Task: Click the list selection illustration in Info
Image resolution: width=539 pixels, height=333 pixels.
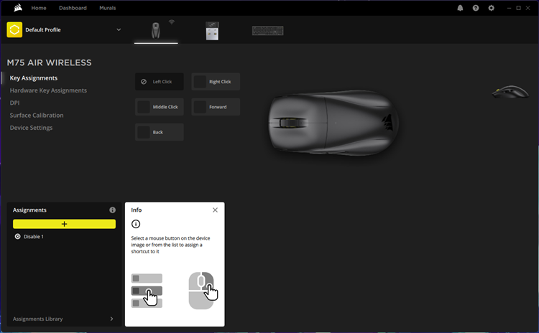Action: pyautogui.click(x=147, y=291)
